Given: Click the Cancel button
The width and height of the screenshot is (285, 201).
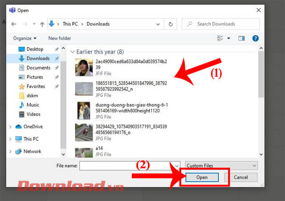Looking at the screenshot, I should [240, 177].
